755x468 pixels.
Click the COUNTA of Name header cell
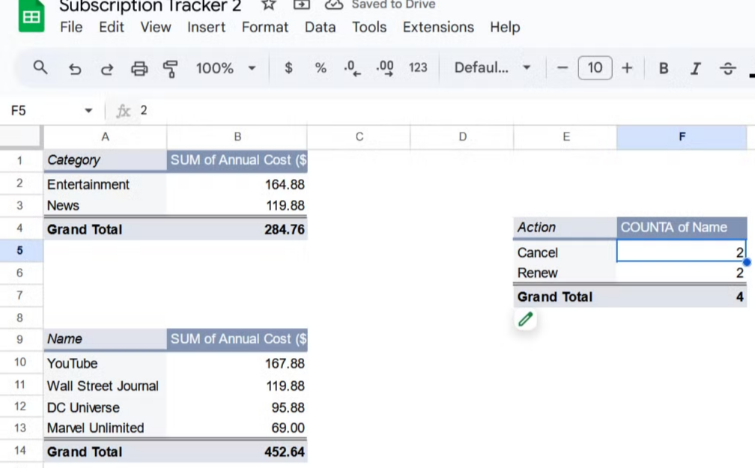682,227
